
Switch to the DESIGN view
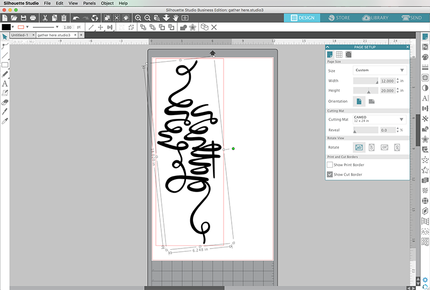click(302, 18)
